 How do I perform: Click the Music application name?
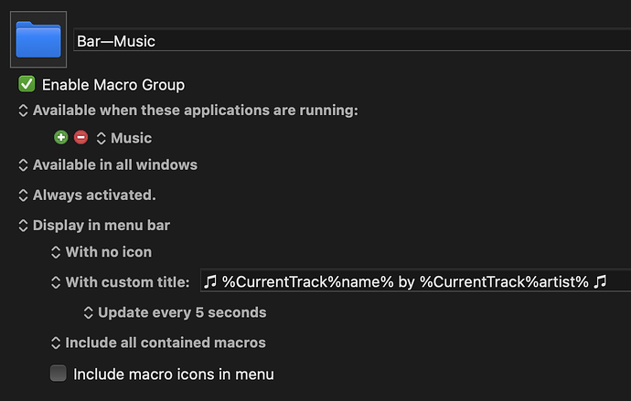[131, 138]
